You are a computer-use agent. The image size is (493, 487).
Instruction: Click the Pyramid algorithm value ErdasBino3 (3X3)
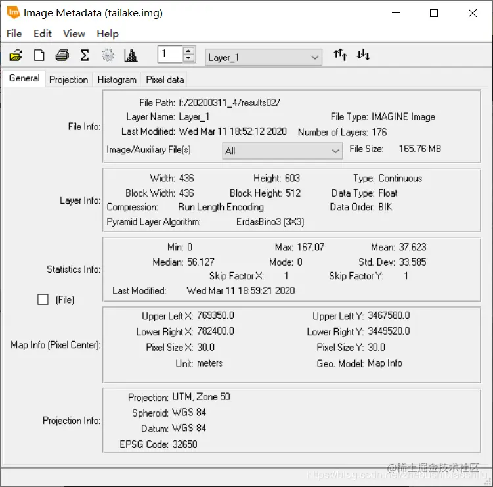[x=270, y=221]
